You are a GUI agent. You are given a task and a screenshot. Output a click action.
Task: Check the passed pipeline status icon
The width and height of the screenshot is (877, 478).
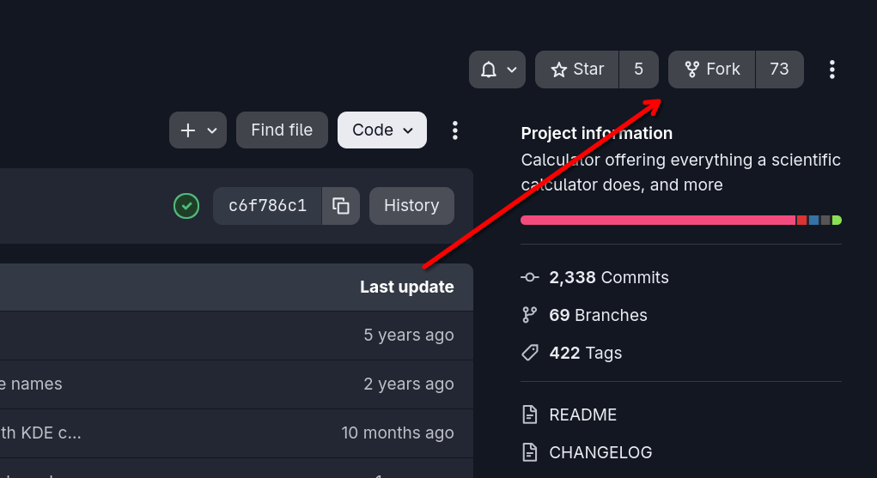pyautogui.click(x=186, y=206)
